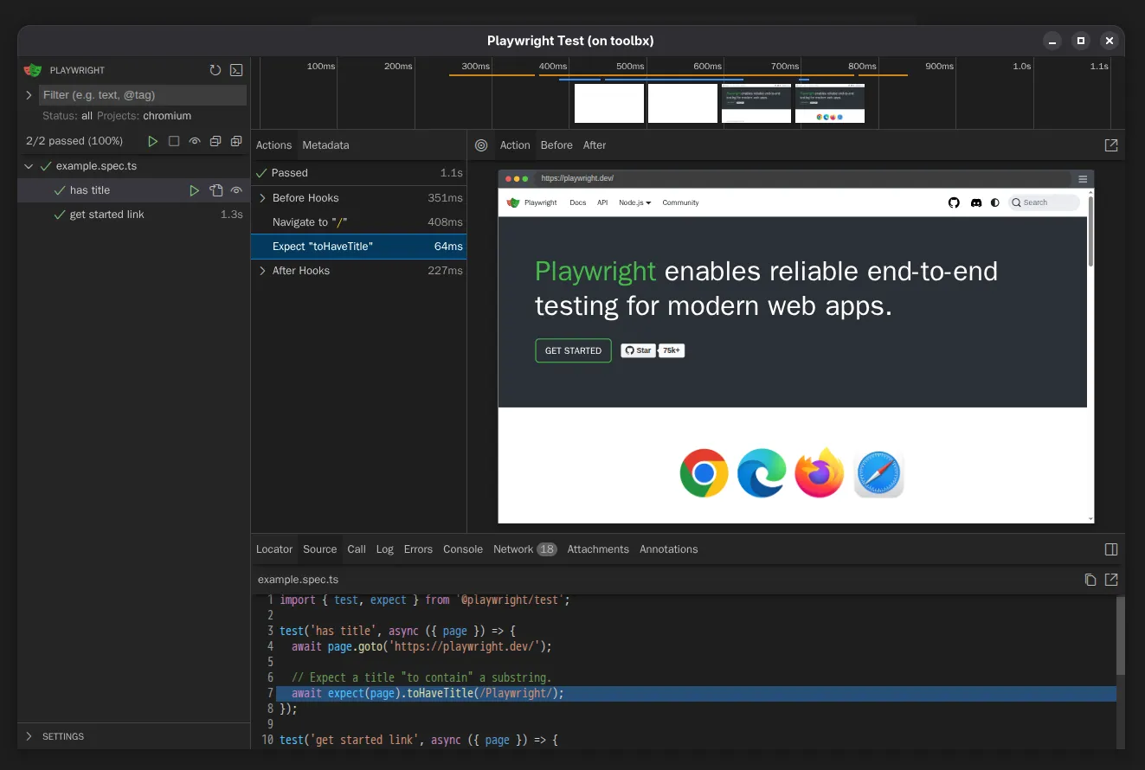1145x770 pixels.
Task: Expand the After Hooks entry
Action: pos(262,270)
